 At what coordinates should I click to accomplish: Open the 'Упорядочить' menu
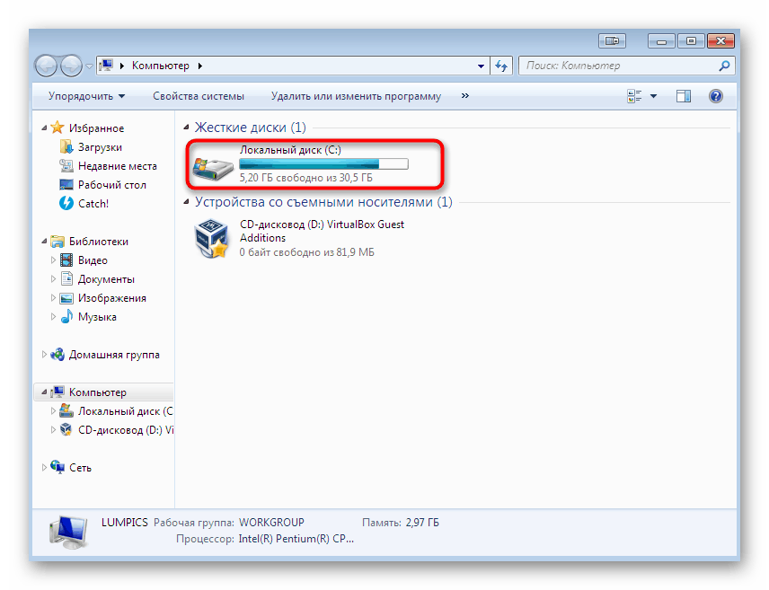(86, 96)
